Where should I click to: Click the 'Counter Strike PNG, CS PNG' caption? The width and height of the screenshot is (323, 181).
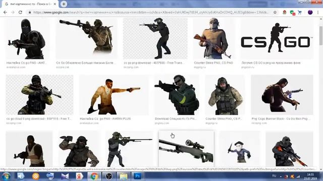[x=213, y=63]
